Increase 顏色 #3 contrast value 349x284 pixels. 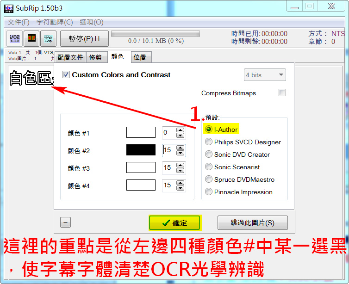point(181,165)
